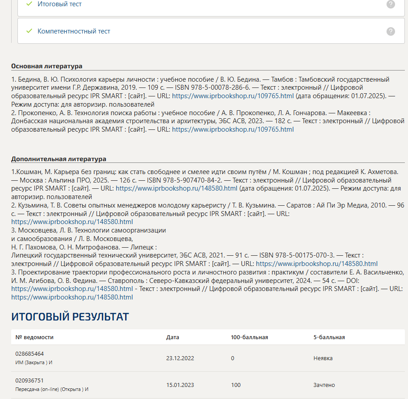Select record number 028685464
The height and width of the screenshot is (399, 408).
point(29,354)
